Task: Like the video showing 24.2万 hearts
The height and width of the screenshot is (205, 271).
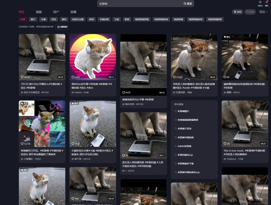Action: click(22, 77)
